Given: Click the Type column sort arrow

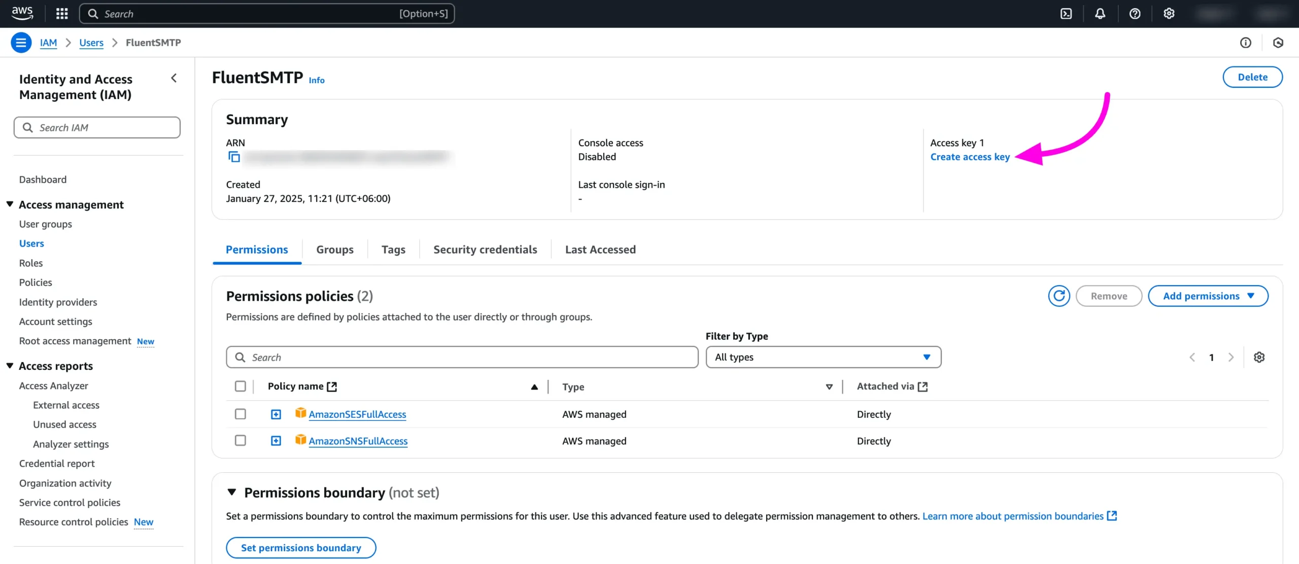Looking at the screenshot, I should pyautogui.click(x=829, y=387).
